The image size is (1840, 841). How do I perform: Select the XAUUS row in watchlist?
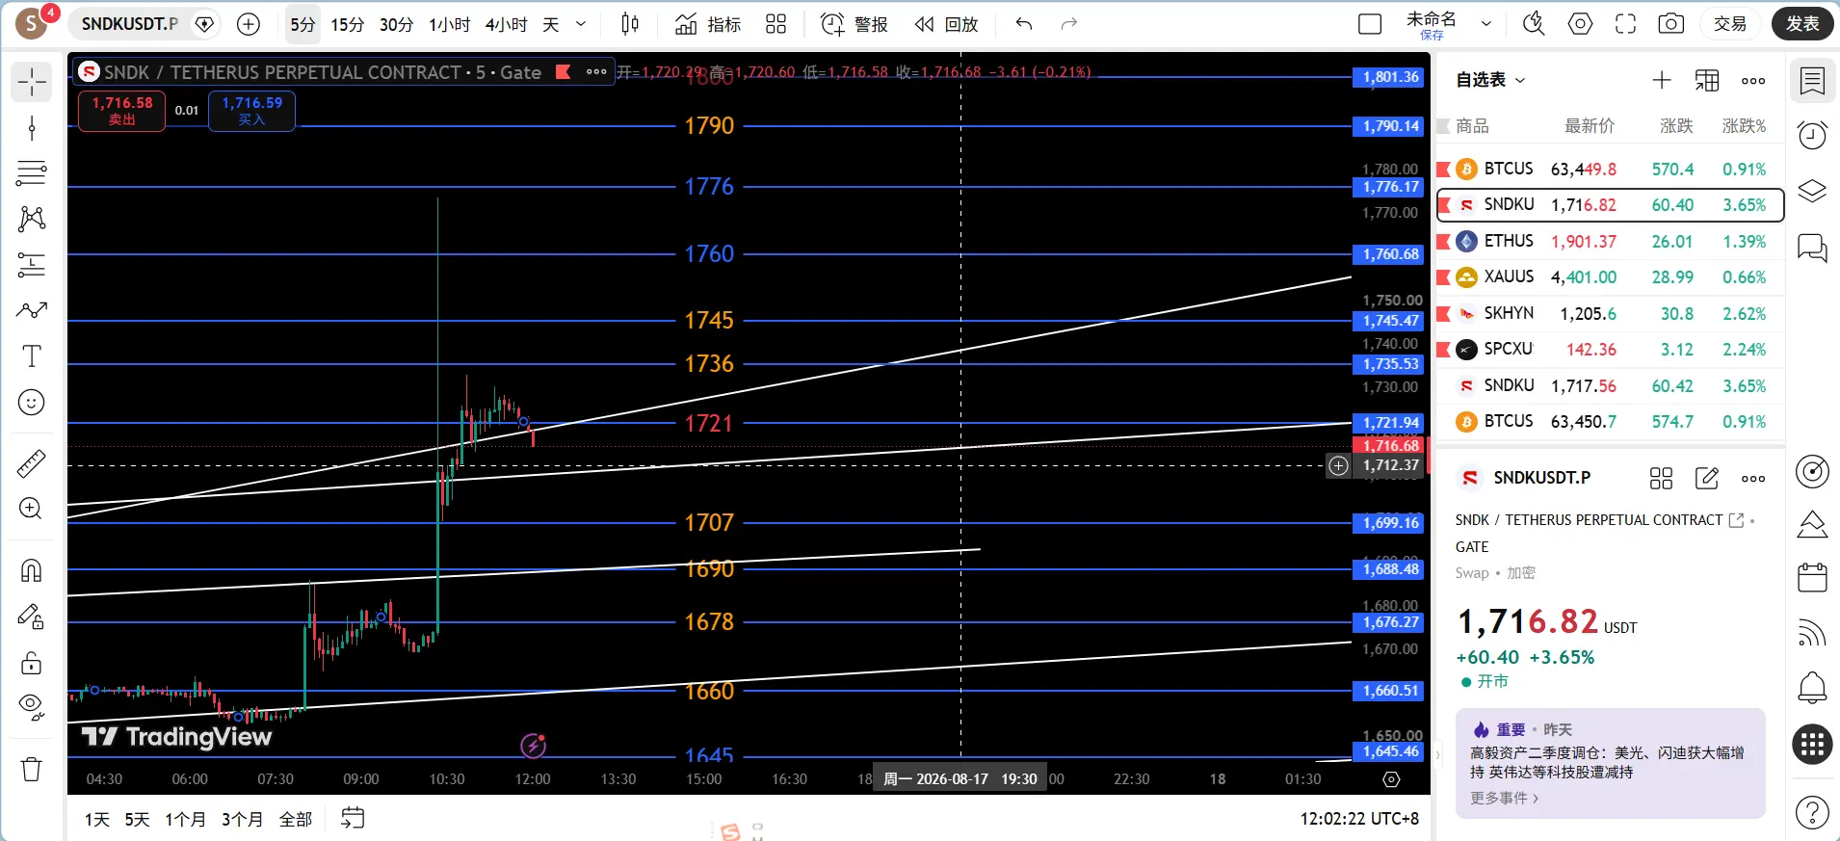pos(1610,277)
